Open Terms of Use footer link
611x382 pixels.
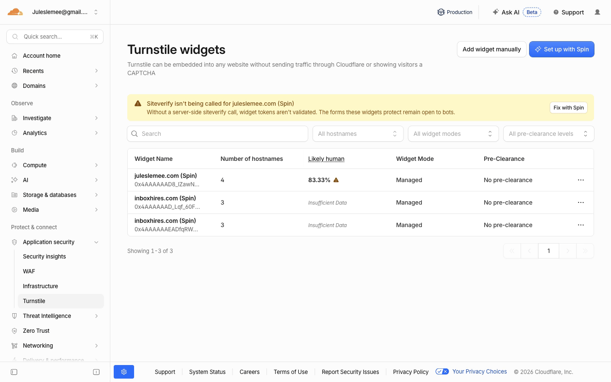291,372
